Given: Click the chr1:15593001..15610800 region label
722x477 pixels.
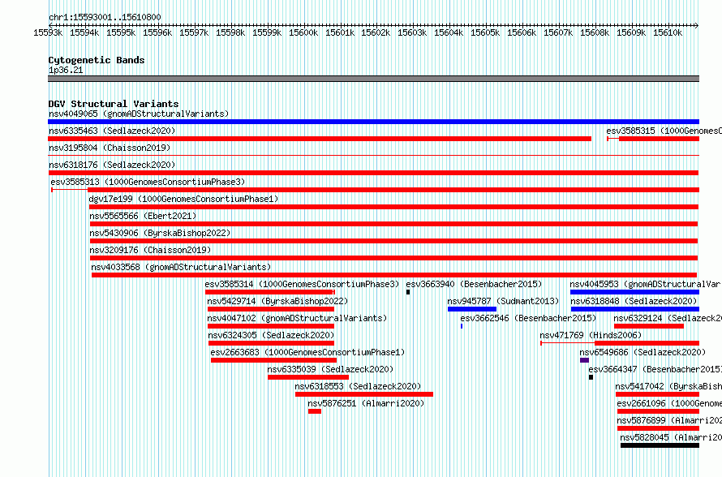Looking at the screenshot, I should click(x=105, y=18).
